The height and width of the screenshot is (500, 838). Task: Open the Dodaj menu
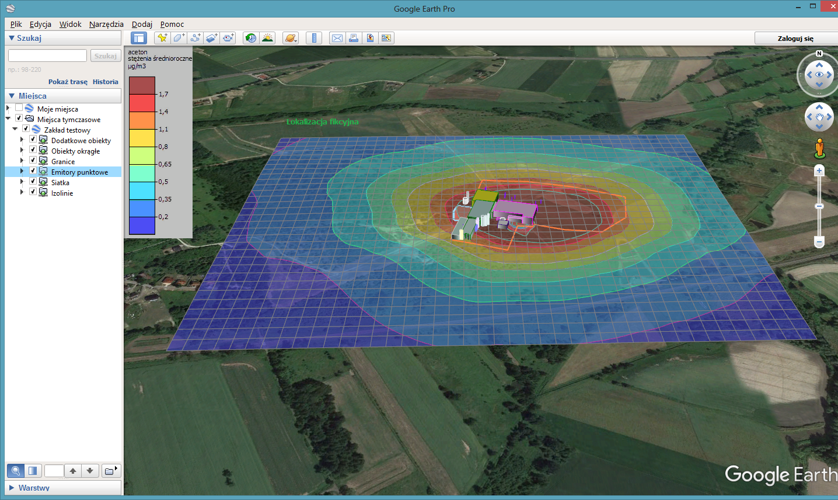[142, 24]
